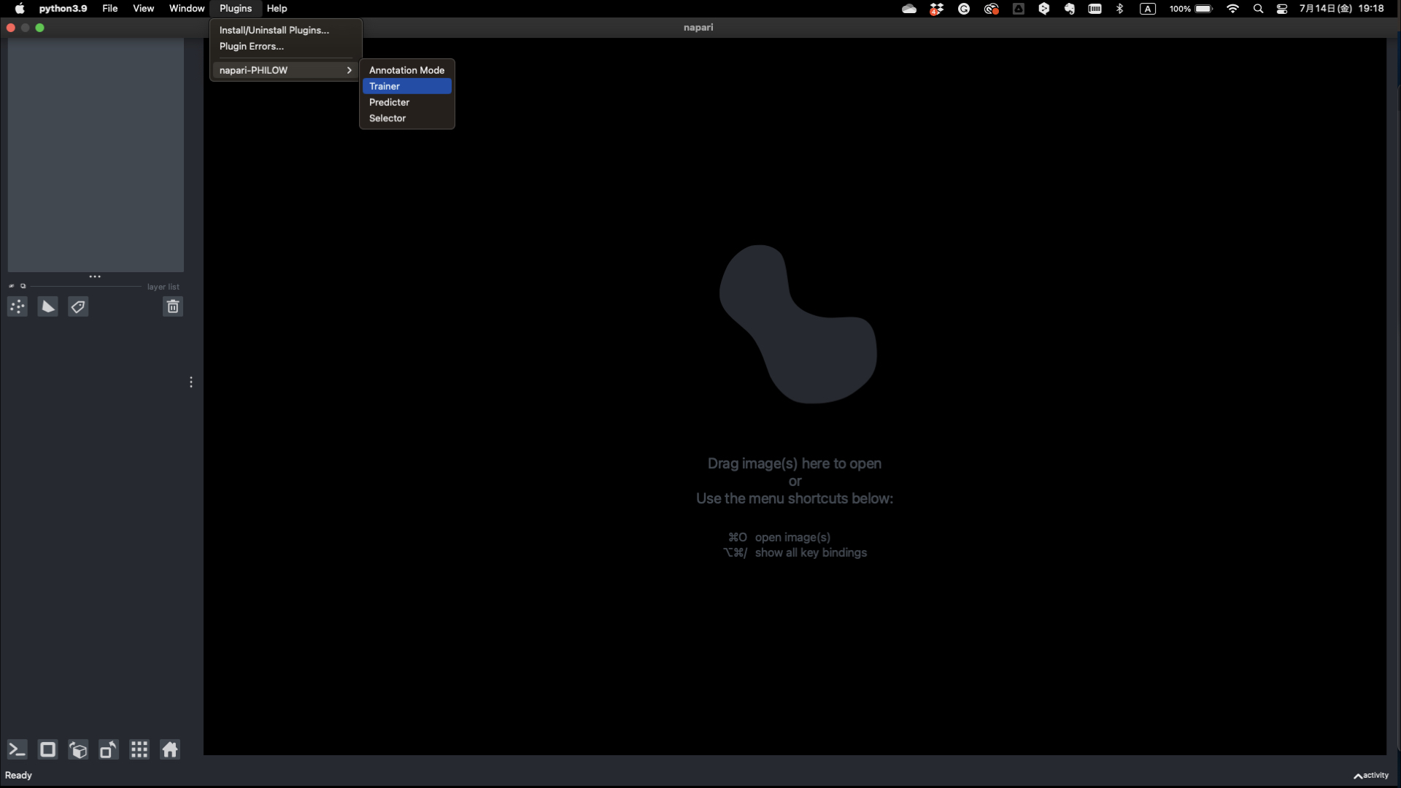Delete selected layers with the trash icon
The height and width of the screenshot is (788, 1401).
[173, 306]
